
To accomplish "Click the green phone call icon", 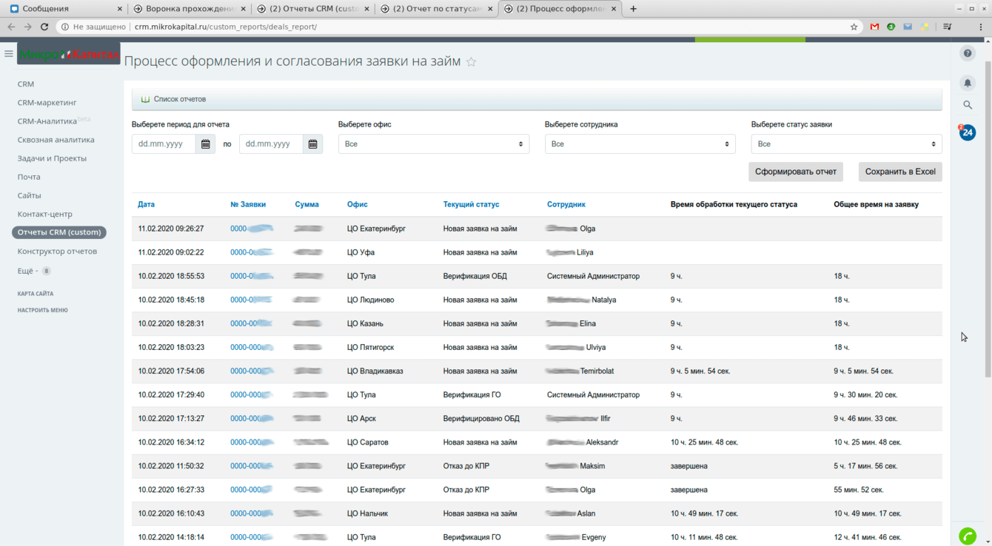I will (968, 536).
